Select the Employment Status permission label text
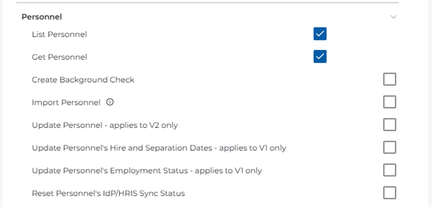The width and height of the screenshot is (432, 207). [147, 171]
